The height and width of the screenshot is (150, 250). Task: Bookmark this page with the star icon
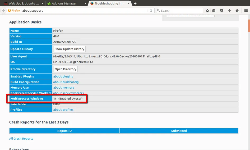point(207,11)
